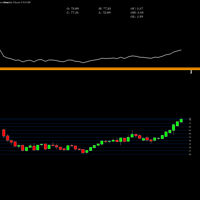Click the 31 price axis label
Screen dimensions: 200x200
(x=190, y=151)
